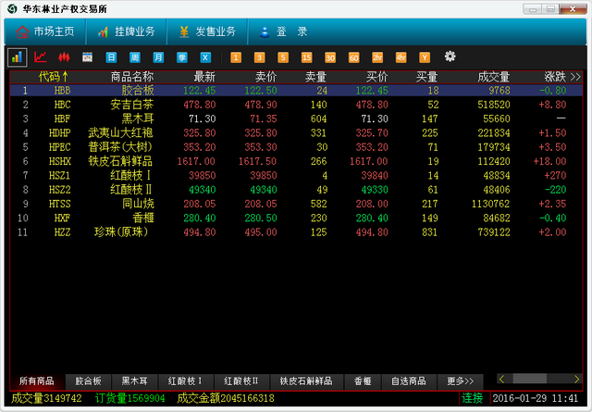
Task: Select the 铁皮石斛鲜品 row in table
Action: pyautogui.click(x=296, y=161)
